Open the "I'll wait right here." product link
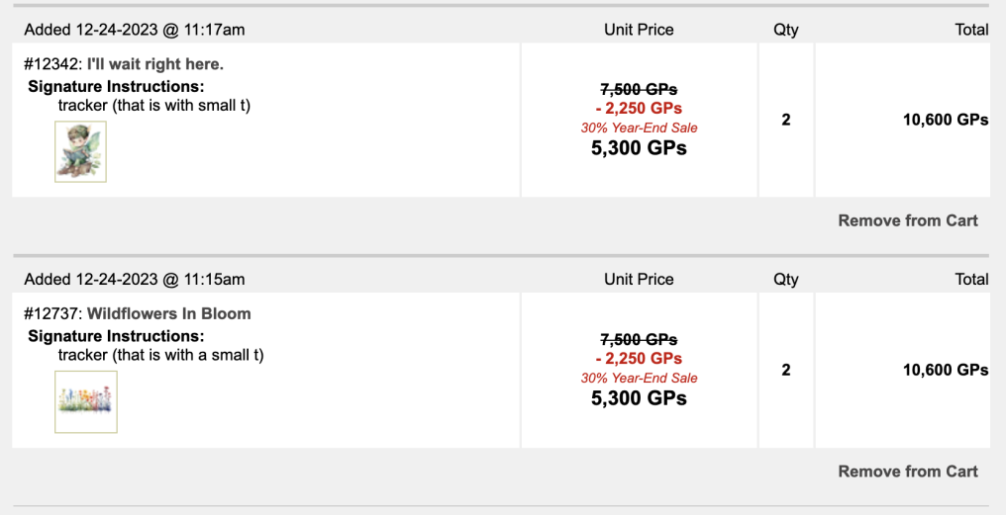The image size is (1006, 515). click(155, 64)
